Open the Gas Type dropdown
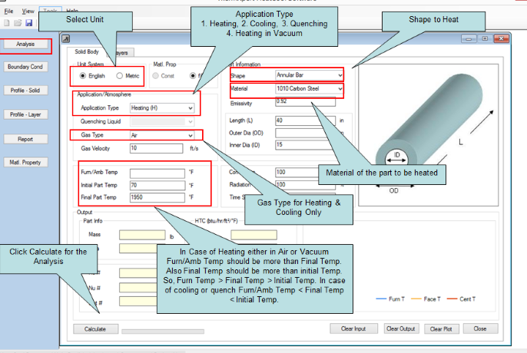This screenshot has height=353, width=527. (162, 135)
